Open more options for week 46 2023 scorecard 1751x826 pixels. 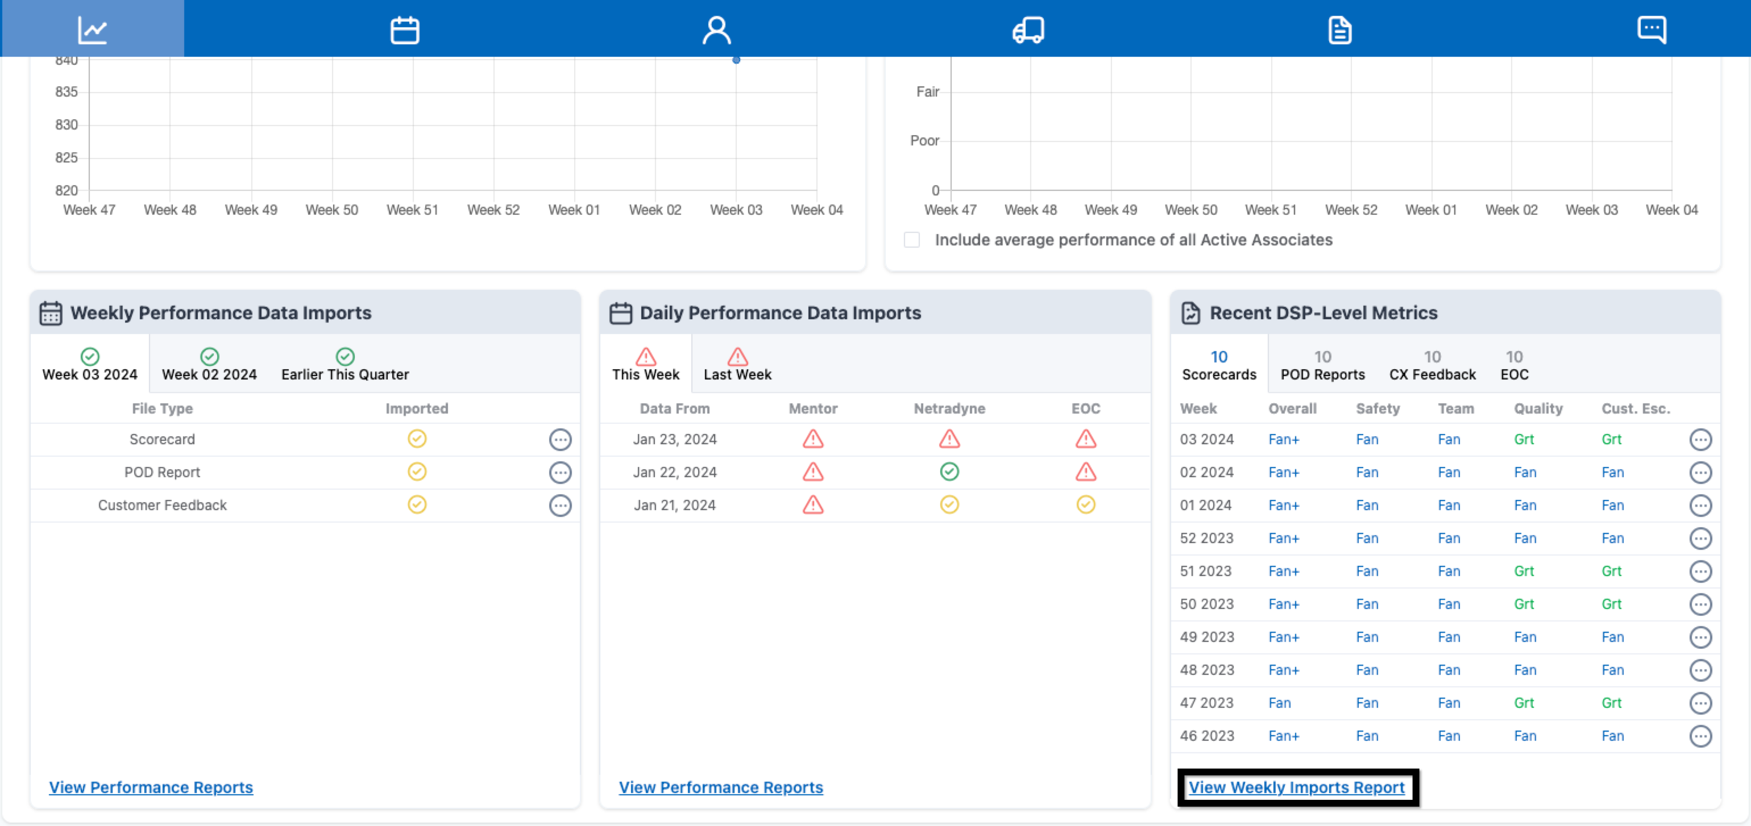(x=1700, y=736)
